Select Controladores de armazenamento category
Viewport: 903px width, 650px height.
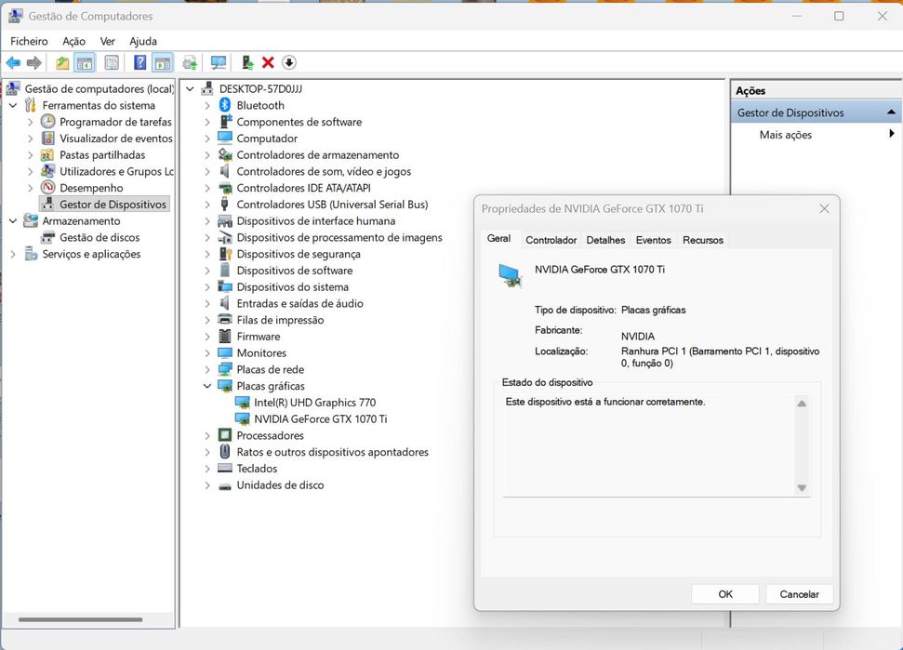pyautogui.click(x=317, y=155)
